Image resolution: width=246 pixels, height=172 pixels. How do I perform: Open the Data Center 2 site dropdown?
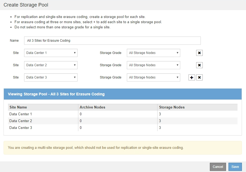tap(51, 65)
